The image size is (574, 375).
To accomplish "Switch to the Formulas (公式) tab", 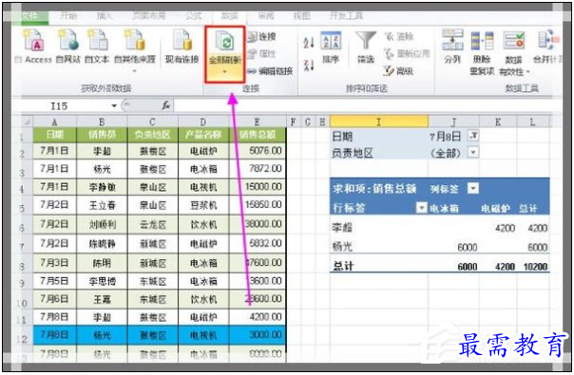I will pyautogui.click(x=193, y=16).
